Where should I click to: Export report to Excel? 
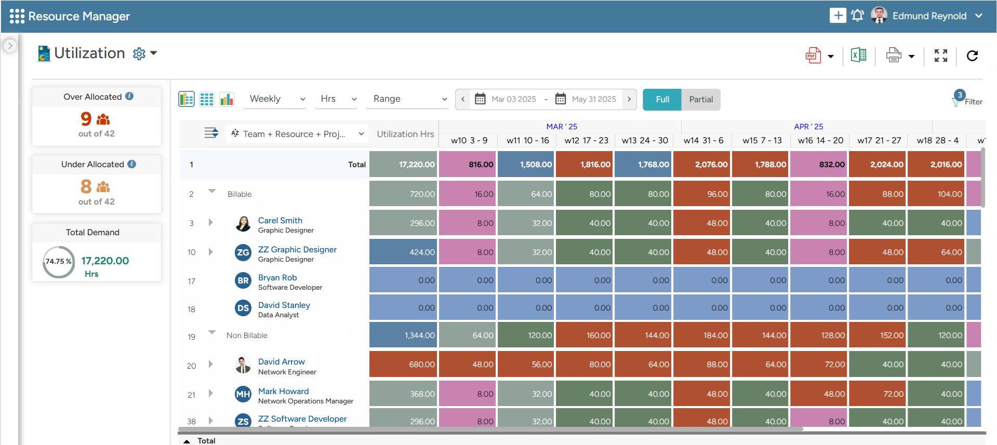(x=858, y=55)
